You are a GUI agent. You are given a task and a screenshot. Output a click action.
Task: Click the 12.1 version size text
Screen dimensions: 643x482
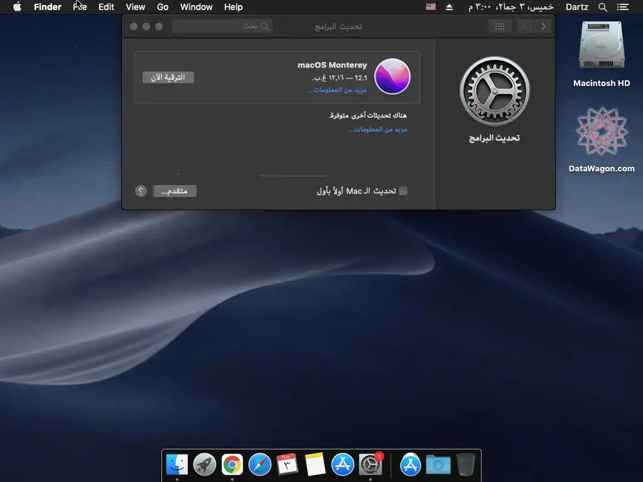click(x=340, y=78)
